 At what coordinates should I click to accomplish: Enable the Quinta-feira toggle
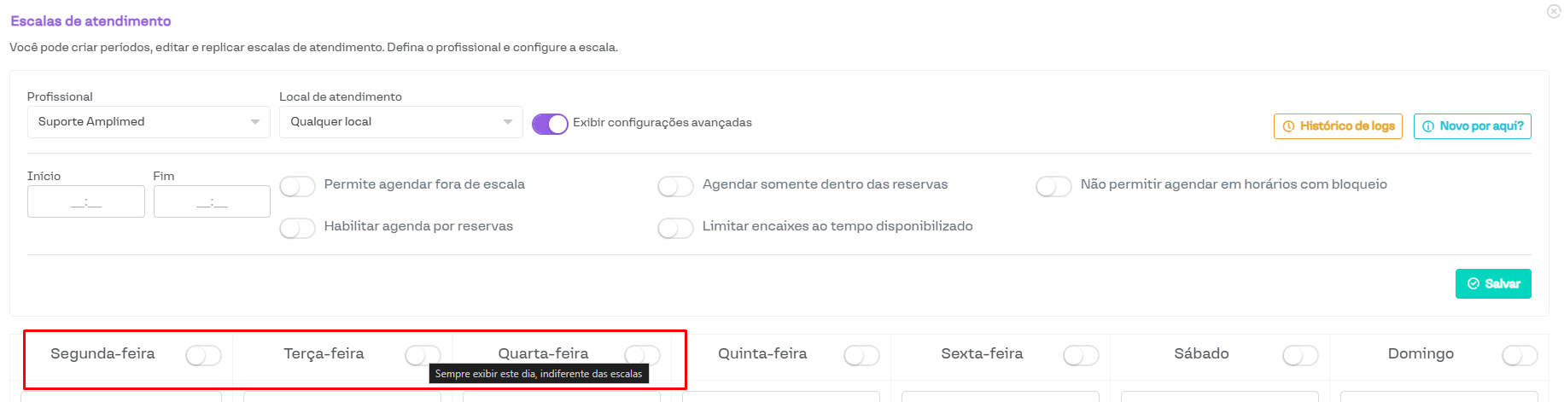861,355
